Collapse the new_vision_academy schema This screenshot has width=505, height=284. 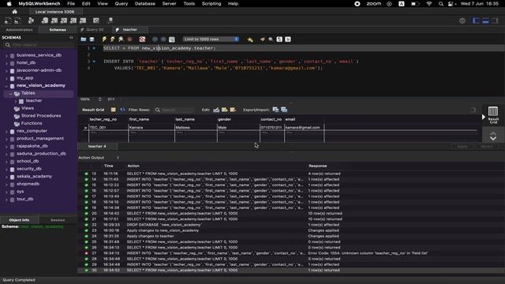[x=6, y=86]
